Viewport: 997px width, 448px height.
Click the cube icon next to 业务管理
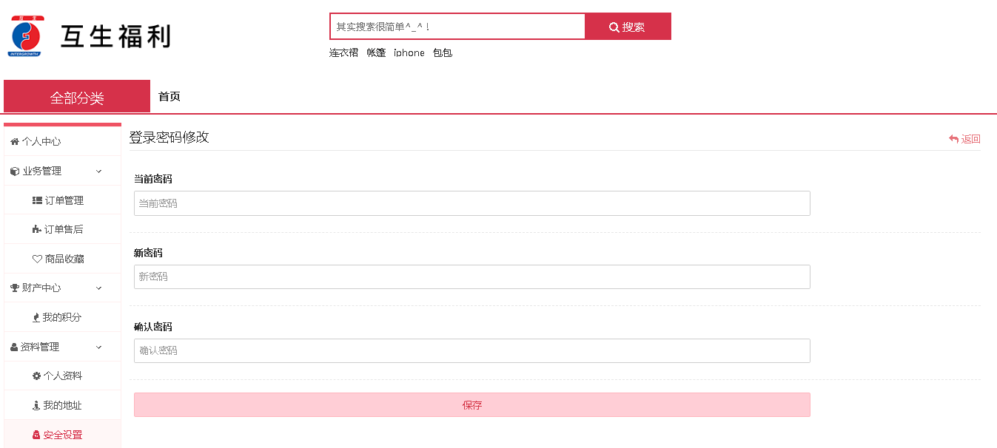(15, 171)
